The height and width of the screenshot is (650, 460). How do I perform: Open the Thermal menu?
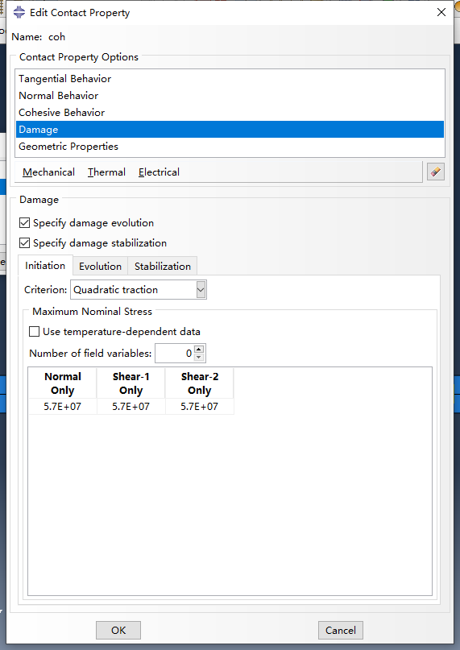[106, 172]
